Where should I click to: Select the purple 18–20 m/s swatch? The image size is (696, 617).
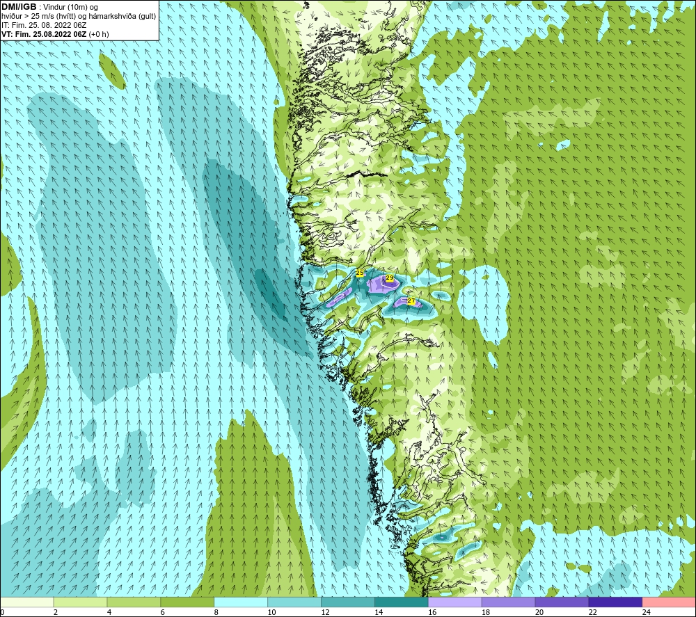tap(508, 602)
